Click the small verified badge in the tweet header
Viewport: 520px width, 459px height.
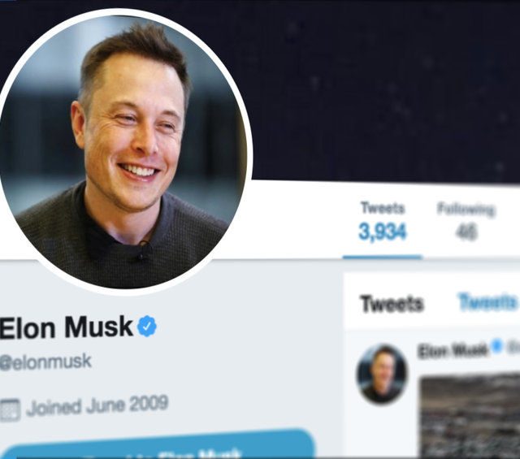coord(496,346)
